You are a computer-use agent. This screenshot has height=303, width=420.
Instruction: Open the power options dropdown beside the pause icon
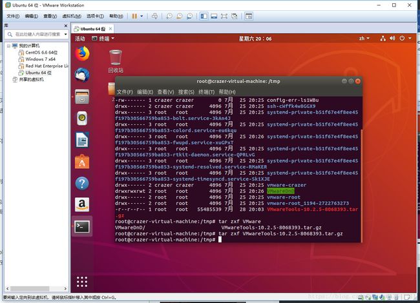tap(142, 16)
